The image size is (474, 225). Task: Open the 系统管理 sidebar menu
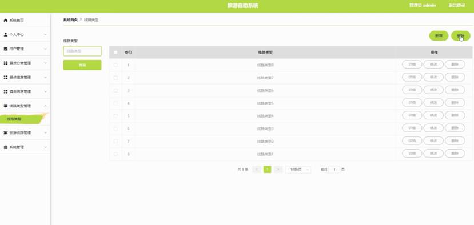coord(25,147)
